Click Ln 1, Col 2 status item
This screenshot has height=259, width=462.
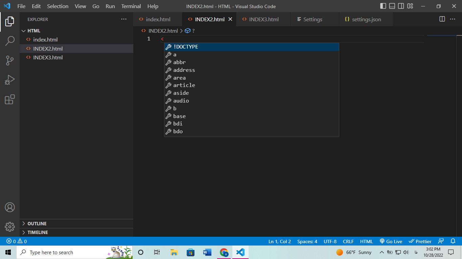click(280, 241)
